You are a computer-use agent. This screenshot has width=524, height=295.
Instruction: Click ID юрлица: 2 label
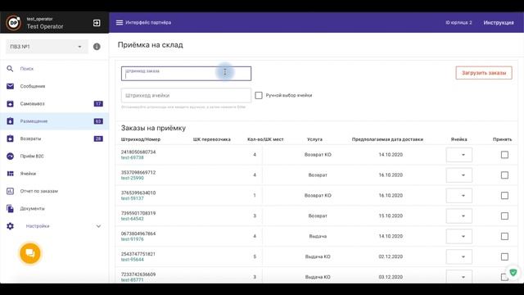click(x=458, y=22)
